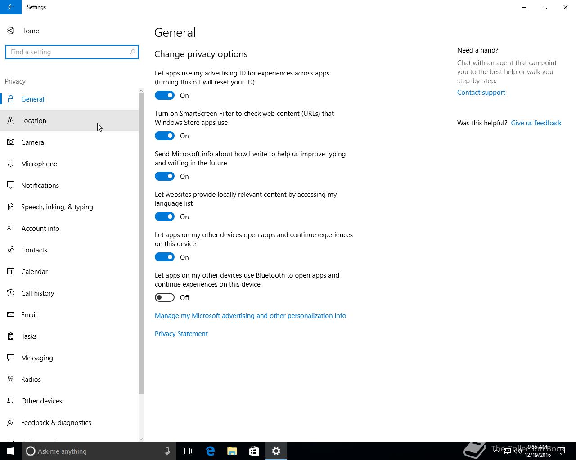
Task: Click the Feedback & diagnostics icon
Action: point(11,422)
